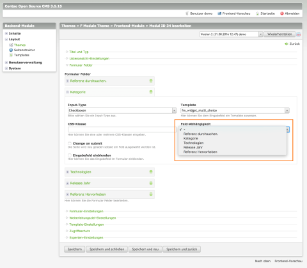Expand the System backend group
The height and width of the screenshot is (268, 307).
tap(6, 68)
